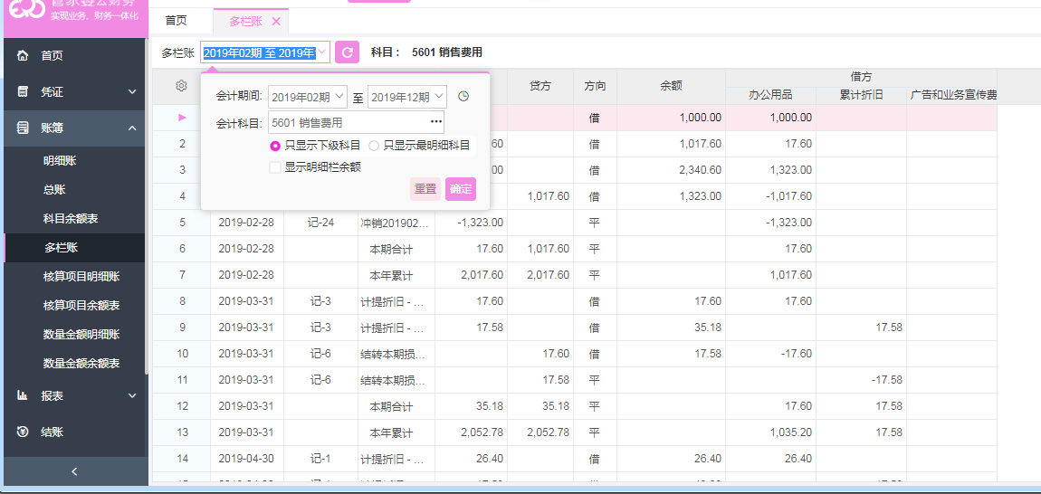Click the 方向 column header
Screen dimensions: 1041x494
[x=595, y=86]
